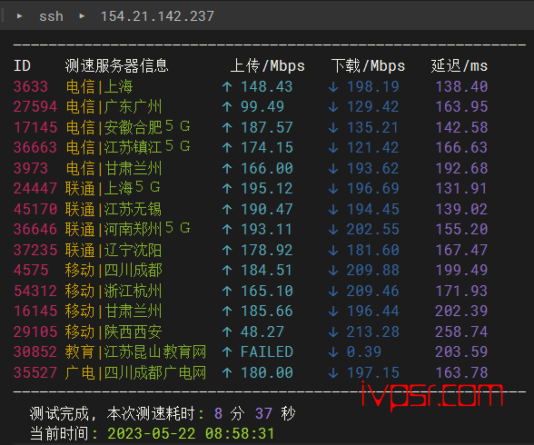This screenshot has height=445, width=534.
Task: Click server ID 3633
Action: pos(31,86)
